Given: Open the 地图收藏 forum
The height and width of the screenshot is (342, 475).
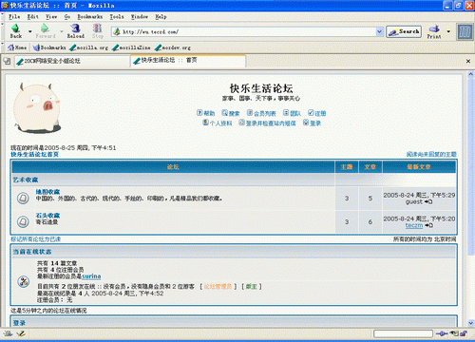Looking at the screenshot, I should [47, 192].
